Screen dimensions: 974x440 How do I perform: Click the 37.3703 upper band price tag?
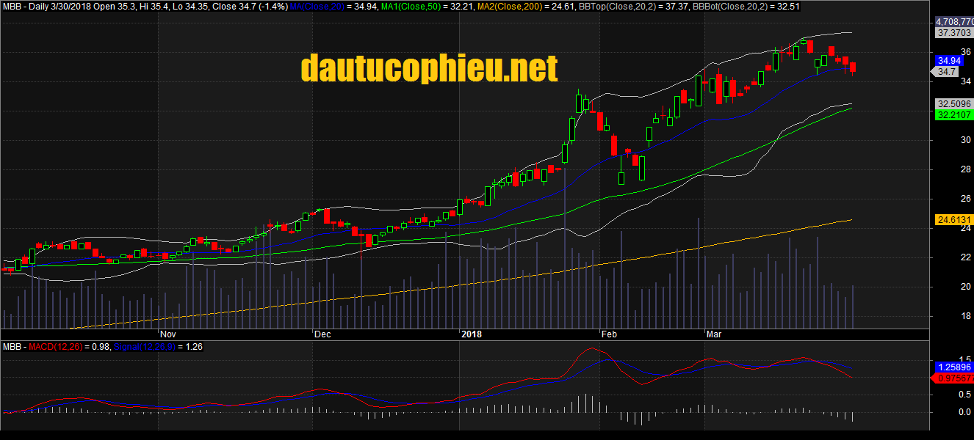pos(953,33)
